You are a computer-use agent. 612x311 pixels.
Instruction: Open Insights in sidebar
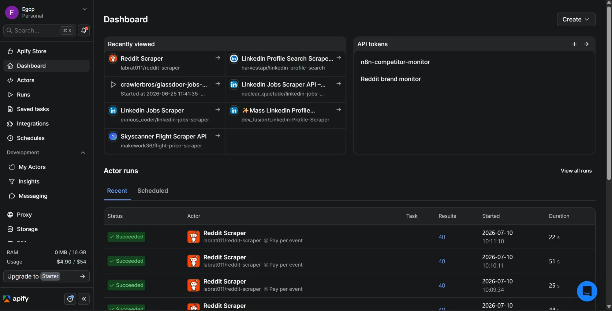pos(46,181)
